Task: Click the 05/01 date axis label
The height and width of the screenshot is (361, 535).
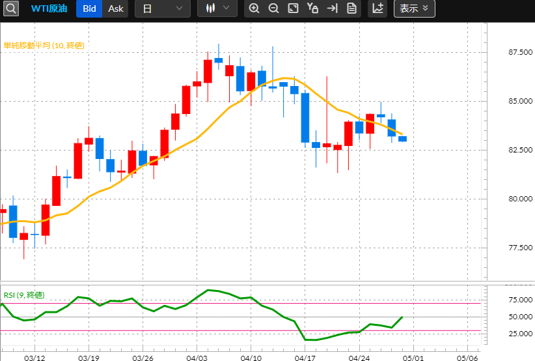Action: click(413, 358)
